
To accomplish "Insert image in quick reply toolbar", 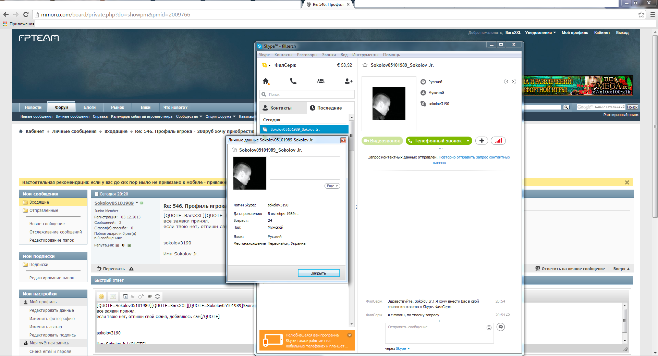I will (113, 296).
